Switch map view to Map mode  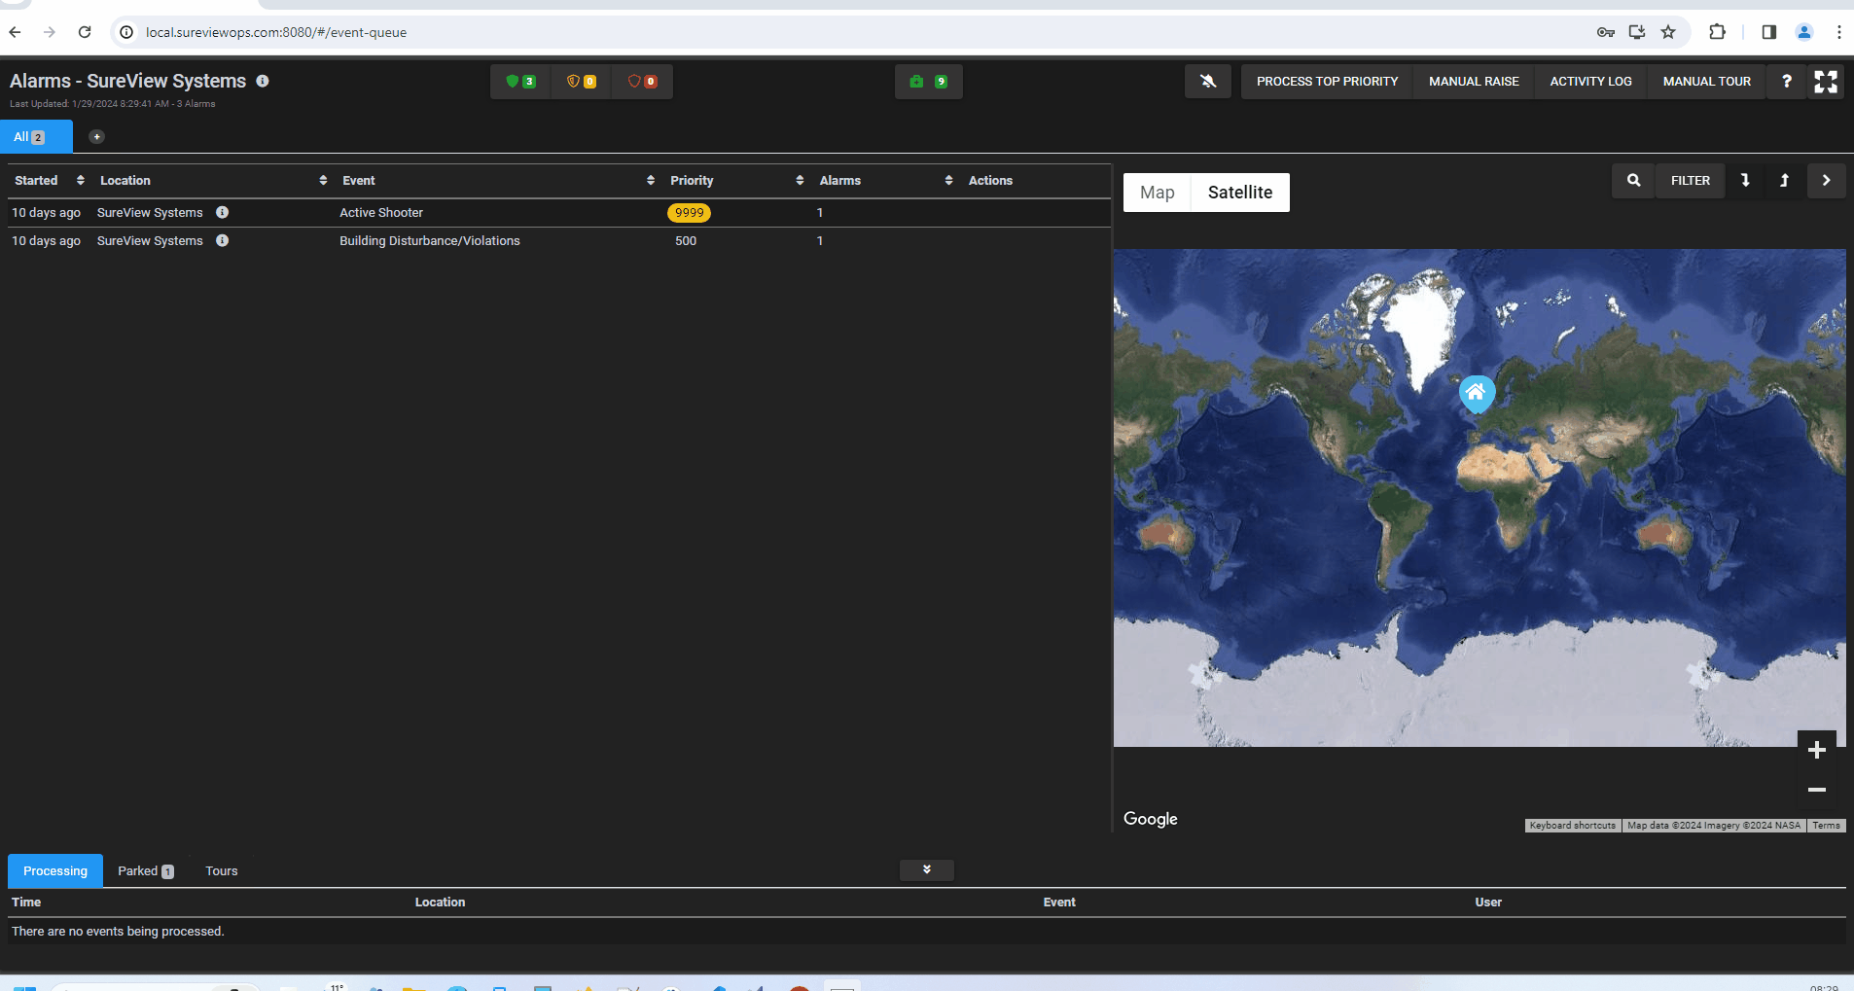(1158, 193)
